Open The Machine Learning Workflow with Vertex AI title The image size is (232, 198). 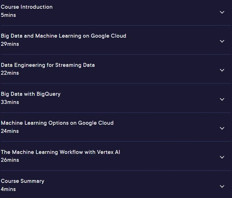click(x=60, y=152)
